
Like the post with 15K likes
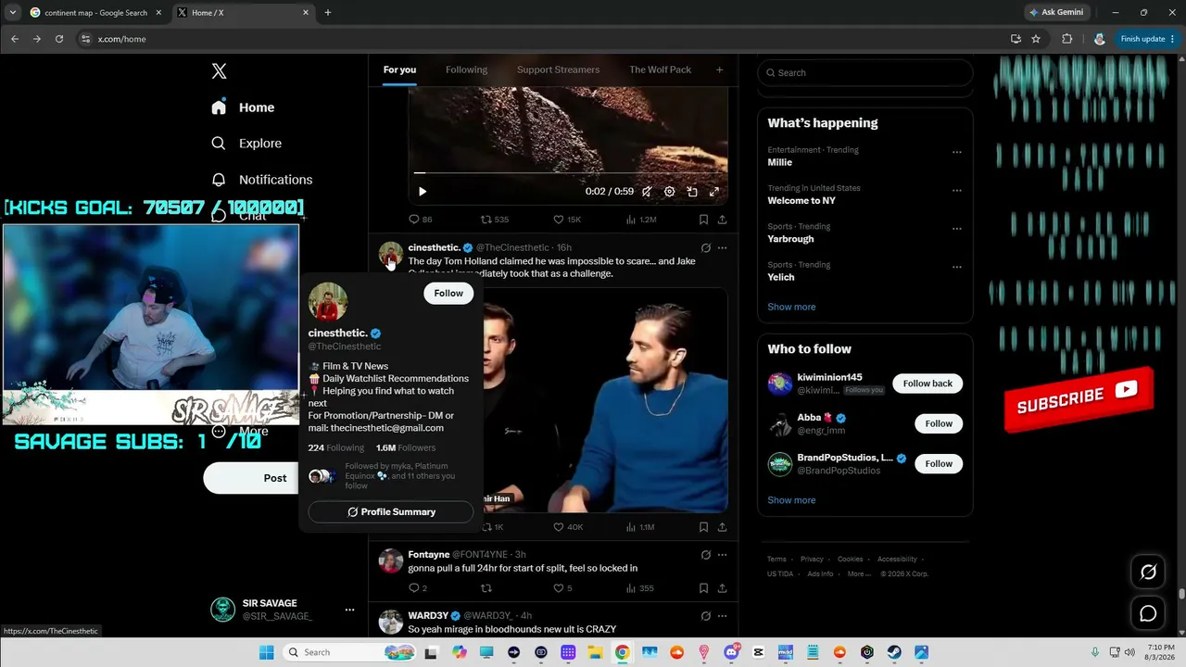point(567,220)
